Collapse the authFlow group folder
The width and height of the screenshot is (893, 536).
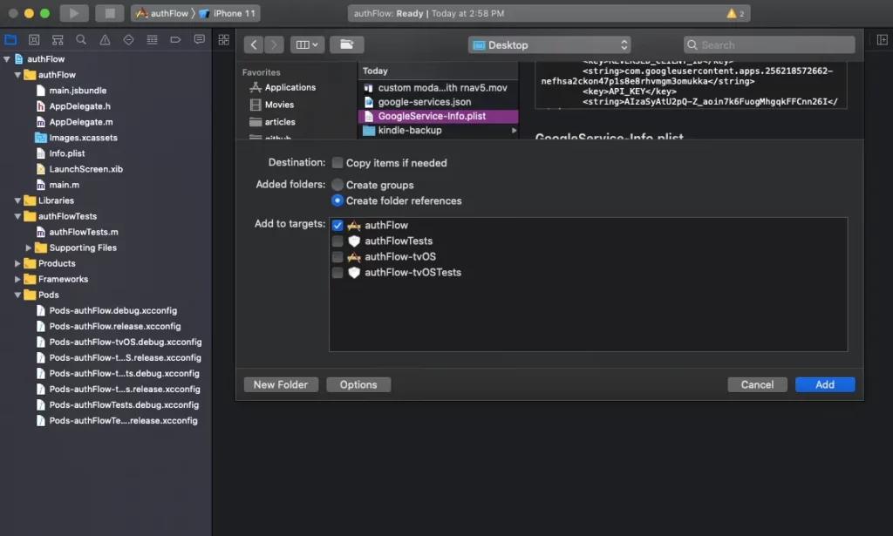17,75
